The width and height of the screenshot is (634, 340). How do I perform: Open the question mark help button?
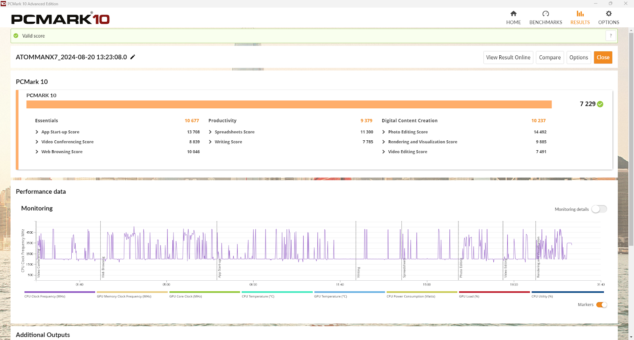pyautogui.click(x=611, y=36)
